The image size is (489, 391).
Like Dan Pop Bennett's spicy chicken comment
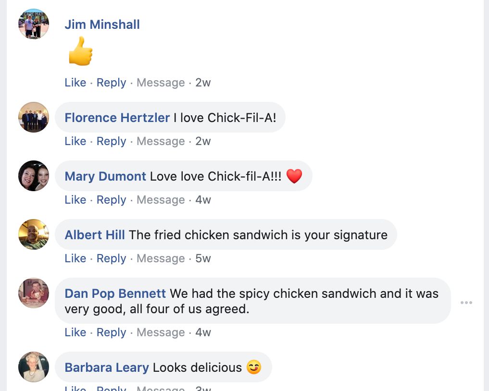(x=75, y=332)
